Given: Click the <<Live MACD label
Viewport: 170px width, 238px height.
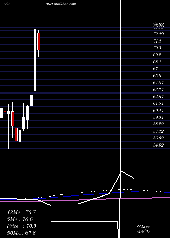Looking at the screenshot, I should (143, 229).
